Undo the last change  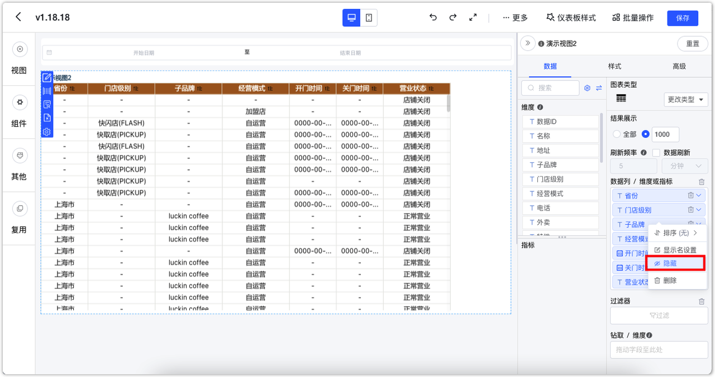[433, 17]
